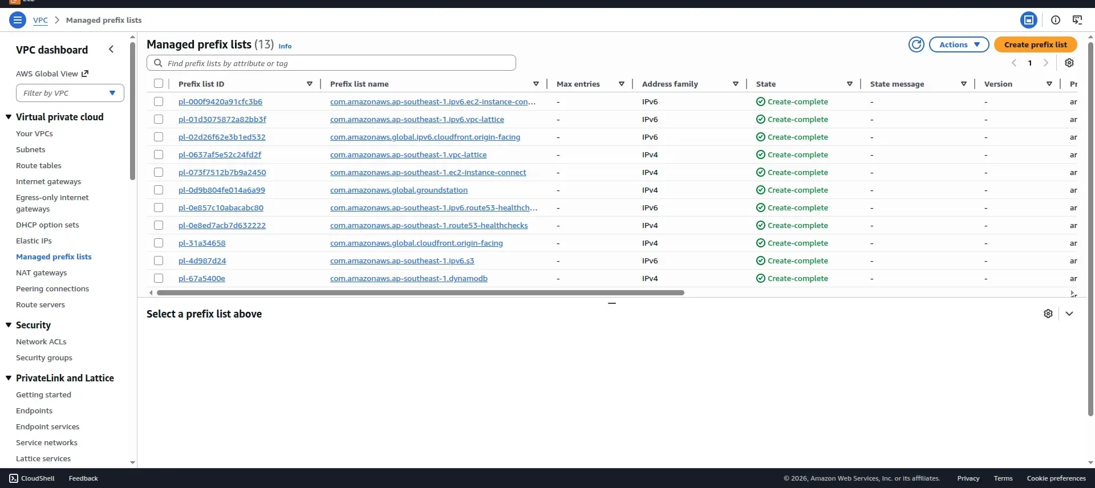Check the pl-0d9b804fe014a6a99 row

[x=159, y=190]
